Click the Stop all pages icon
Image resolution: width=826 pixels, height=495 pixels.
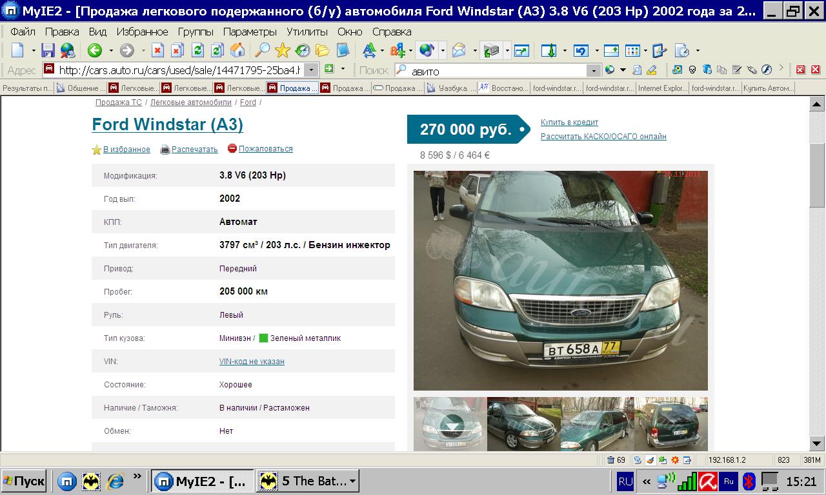[177, 50]
